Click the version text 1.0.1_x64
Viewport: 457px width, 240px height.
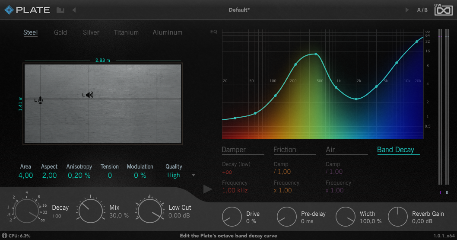[x=444, y=236]
